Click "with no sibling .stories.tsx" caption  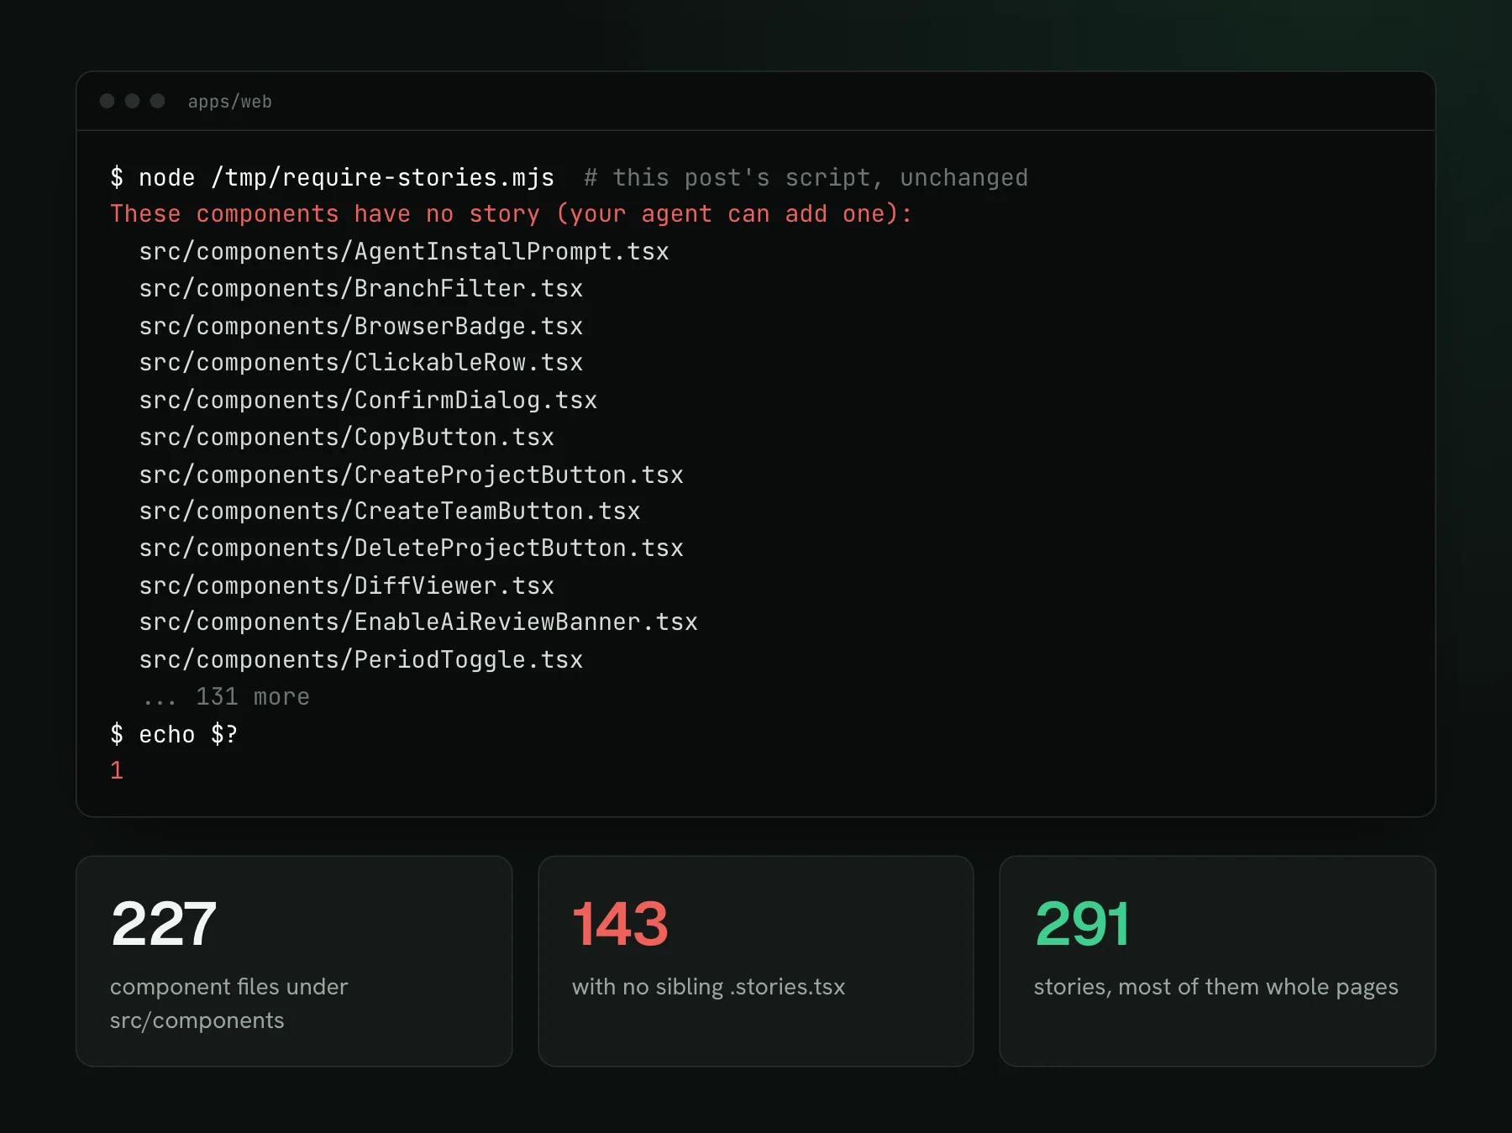click(708, 987)
